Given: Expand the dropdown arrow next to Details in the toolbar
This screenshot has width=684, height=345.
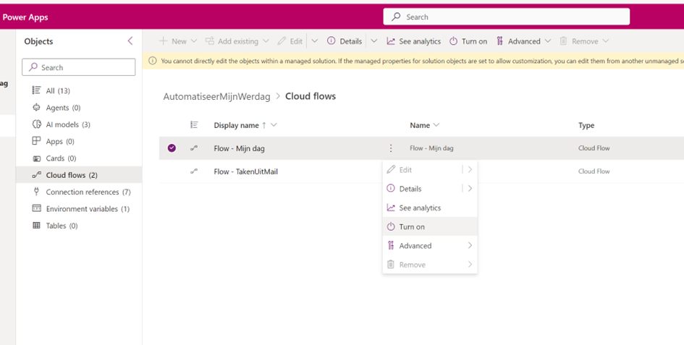Looking at the screenshot, I should coord(373,41).
